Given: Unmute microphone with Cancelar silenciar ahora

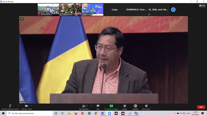Looking at the screenshot, I should point(10,107).
